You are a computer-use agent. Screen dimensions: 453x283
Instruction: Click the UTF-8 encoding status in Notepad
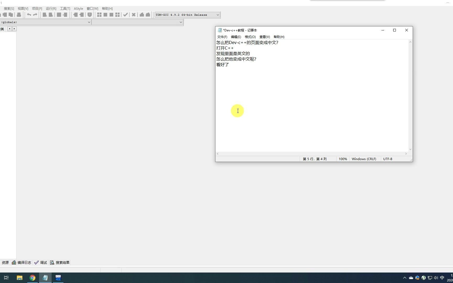(x=388, y=159)
